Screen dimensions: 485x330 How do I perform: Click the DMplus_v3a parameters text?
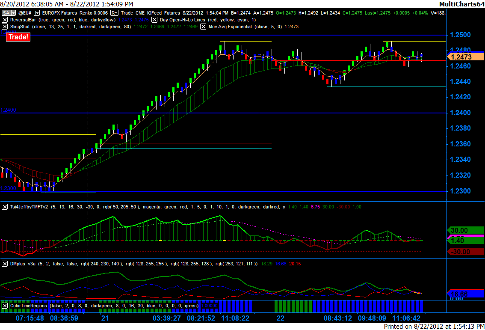tap(148, 264)
